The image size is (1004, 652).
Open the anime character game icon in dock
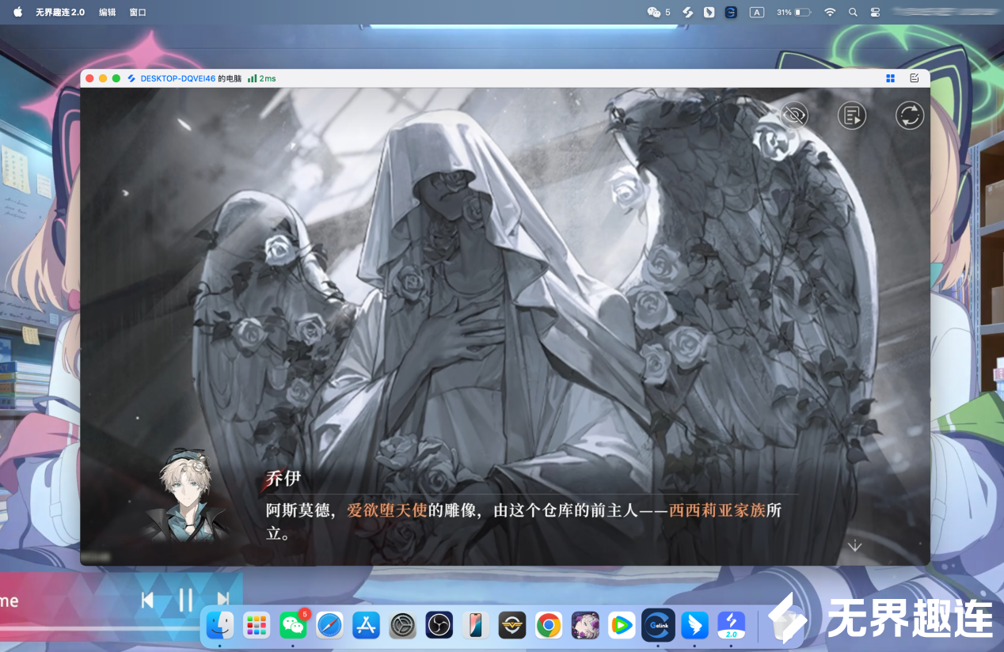585,625
